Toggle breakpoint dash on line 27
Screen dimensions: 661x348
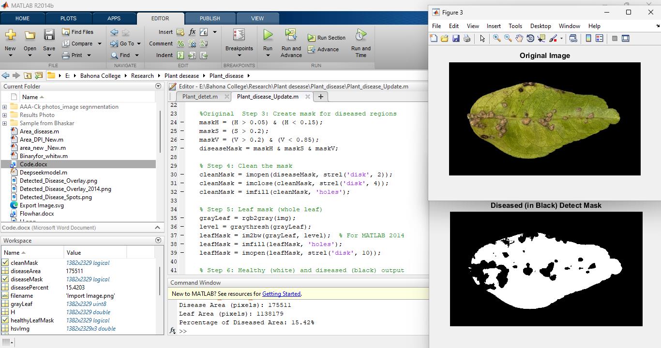point(182,148)
